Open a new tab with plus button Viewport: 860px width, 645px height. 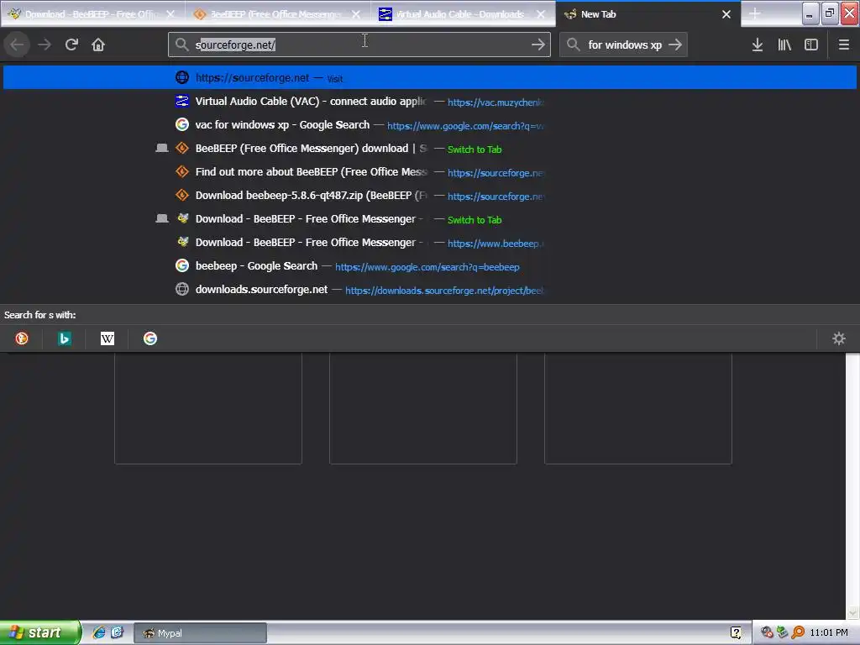coord(755,13)
